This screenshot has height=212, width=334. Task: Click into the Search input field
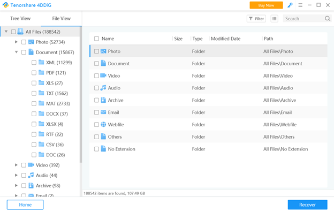pyautogui.click(x=303, y=19)
